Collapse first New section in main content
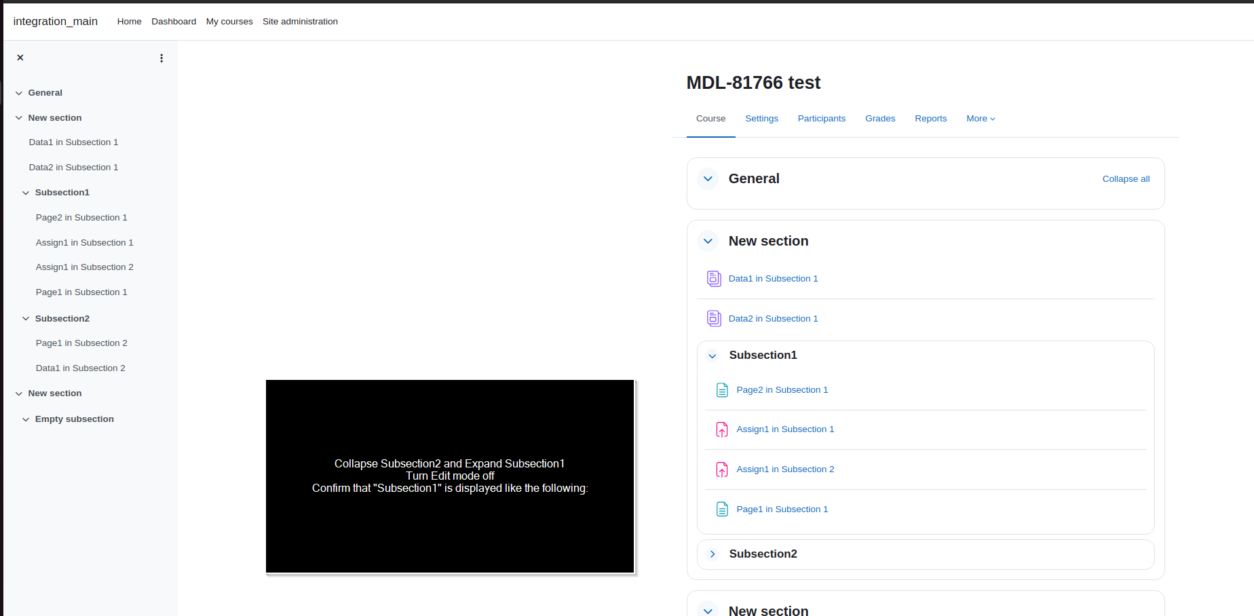This screenshot has height=616, width=1254. (708, 241)
